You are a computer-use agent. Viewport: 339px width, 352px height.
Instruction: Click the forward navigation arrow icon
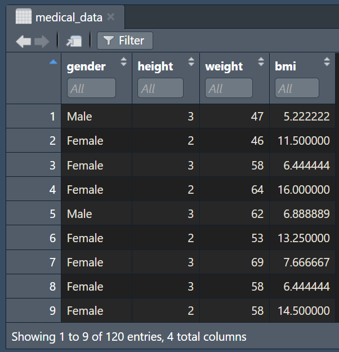click(x=42, y=41)
